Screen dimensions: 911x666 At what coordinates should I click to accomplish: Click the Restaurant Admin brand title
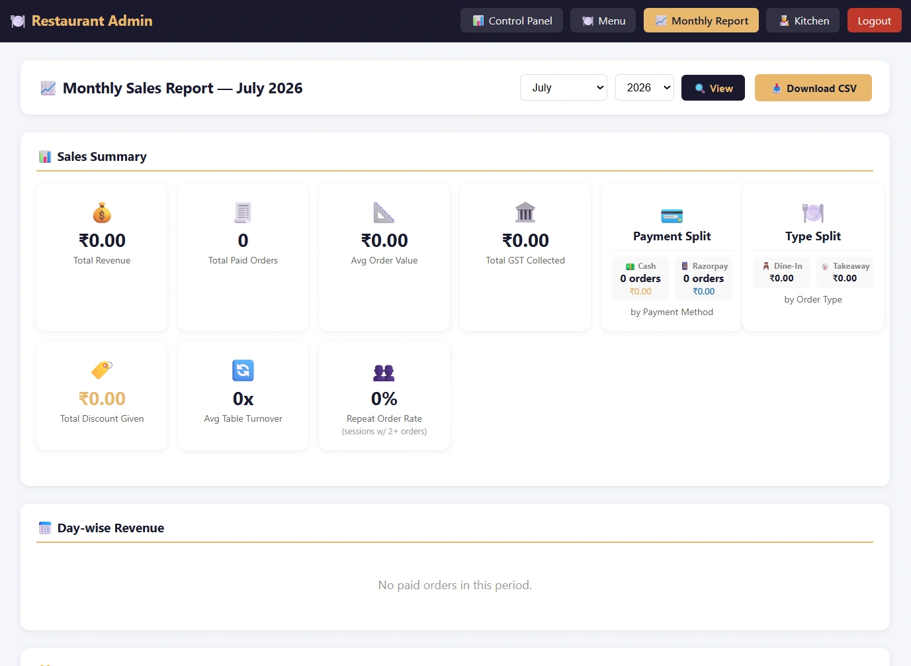click(x=92, y=21)
